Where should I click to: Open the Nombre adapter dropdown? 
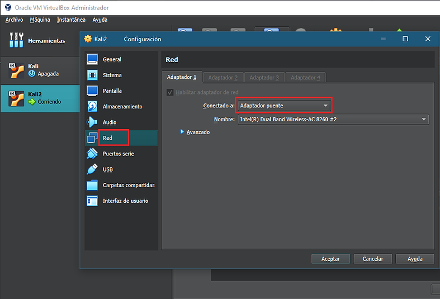tap(333, 119)
